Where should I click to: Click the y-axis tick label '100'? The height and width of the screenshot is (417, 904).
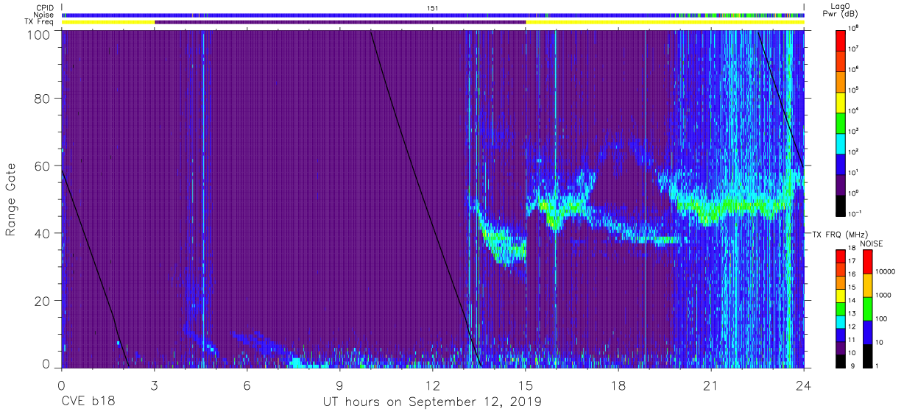pyautogui.click(x=38, y=35)
